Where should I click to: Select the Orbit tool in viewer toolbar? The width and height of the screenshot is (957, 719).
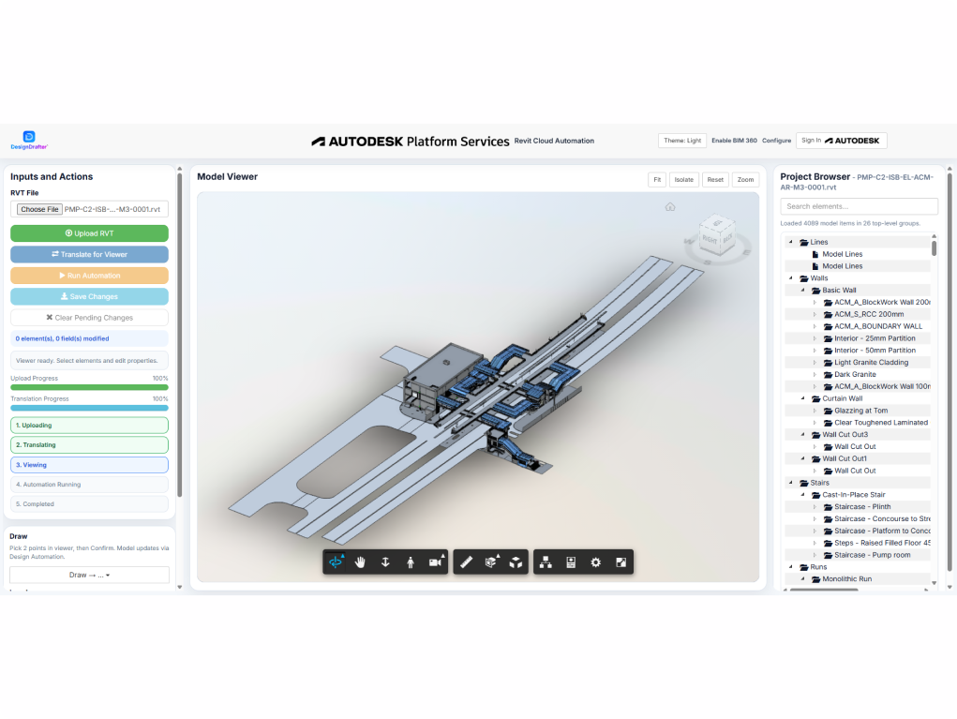[336, 562]
